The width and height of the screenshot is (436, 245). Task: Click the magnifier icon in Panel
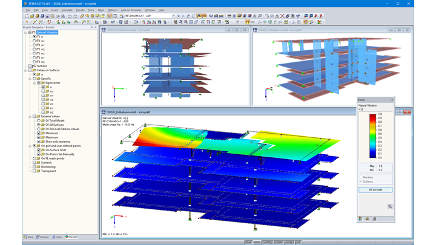[x=390, y=206]
